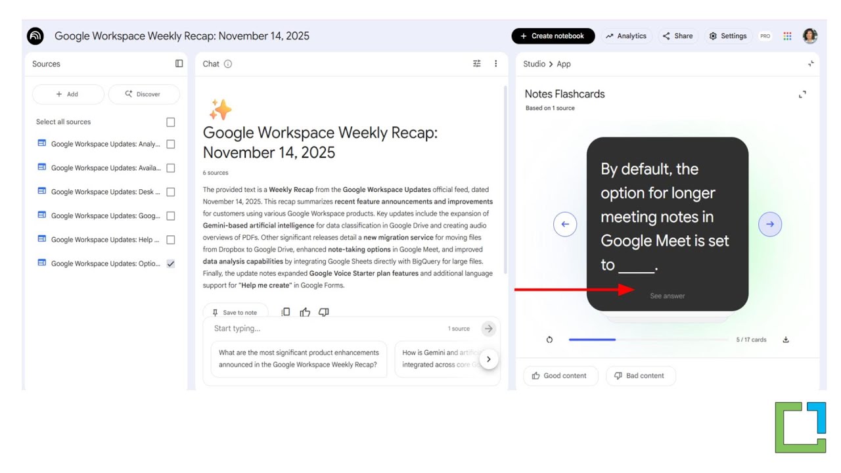Collapse the Studio panel icon
Viewport: 841px width, 473px height.
pyautogui.click(x=811, y=64)
